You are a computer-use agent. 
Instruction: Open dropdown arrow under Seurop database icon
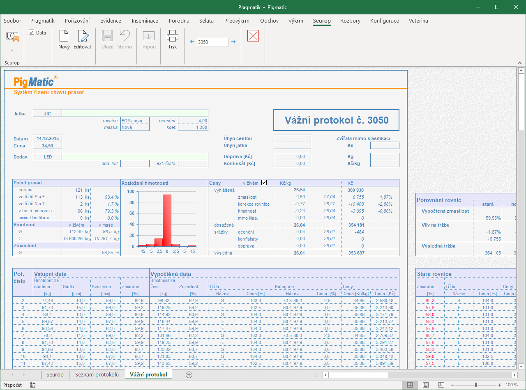click(12, 50)
